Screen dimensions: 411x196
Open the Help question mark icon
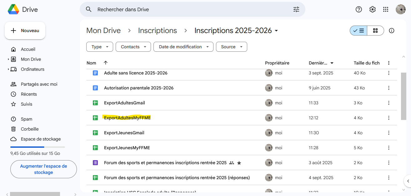[359, 9]
